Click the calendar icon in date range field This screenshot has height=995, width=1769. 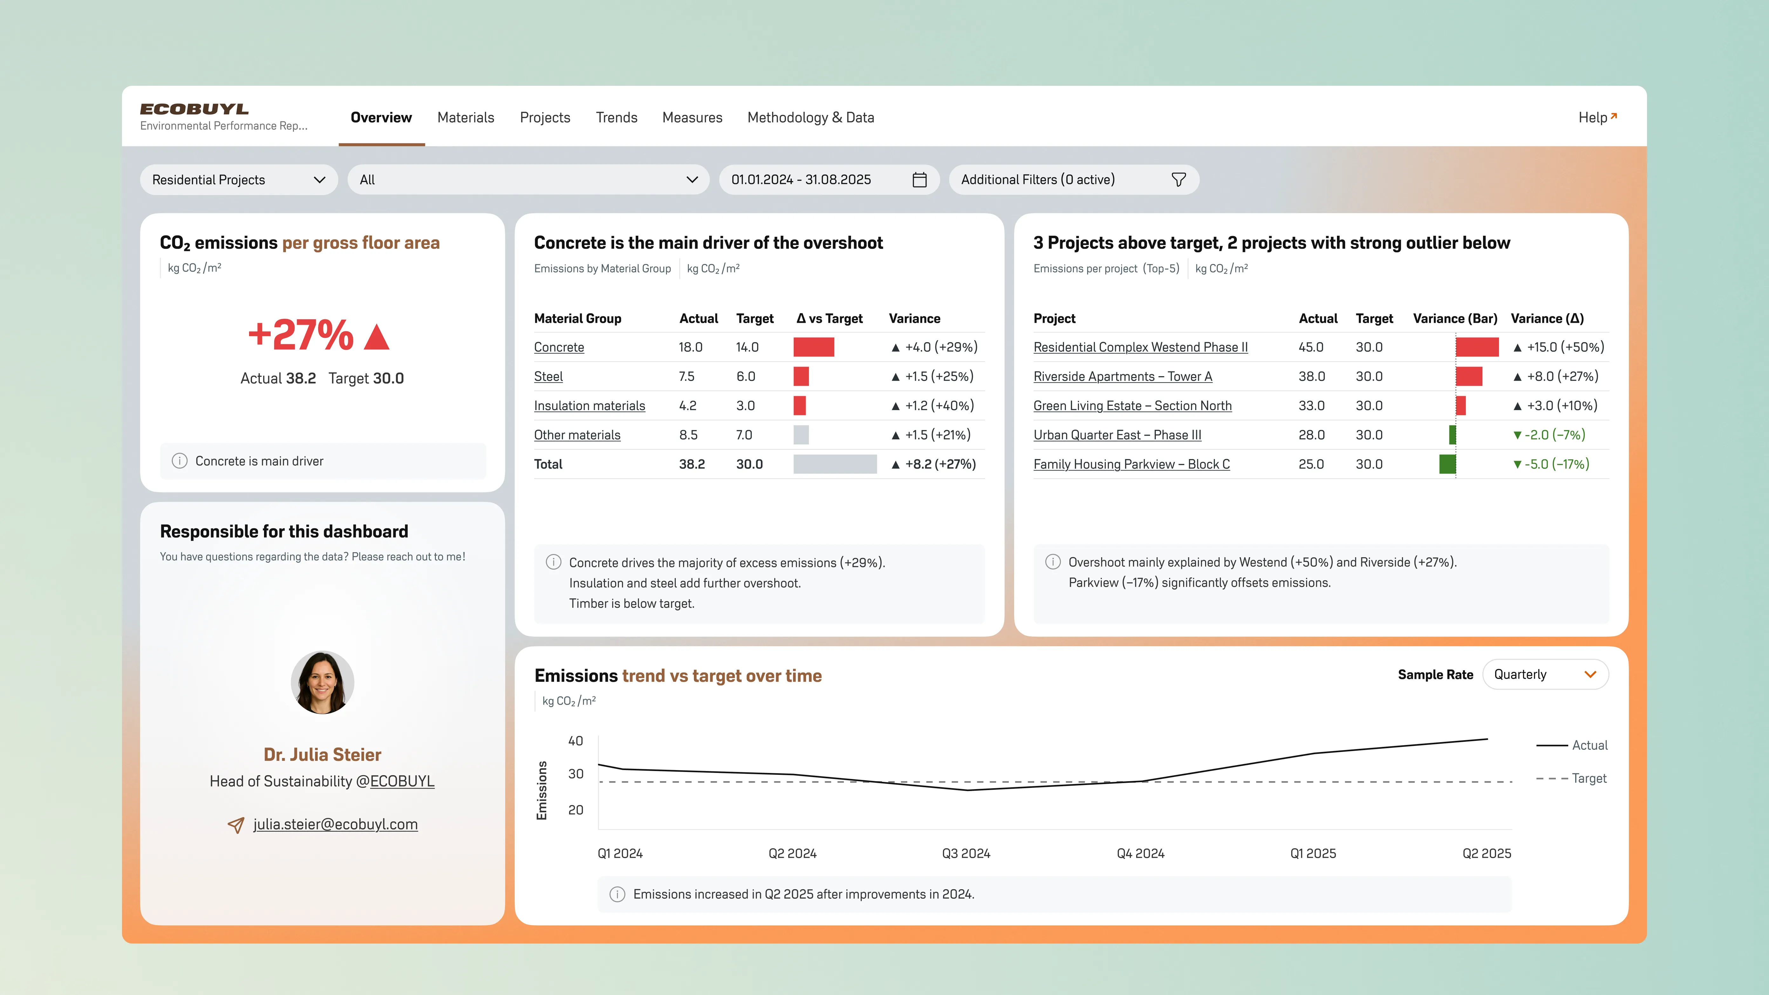(919, 180)
